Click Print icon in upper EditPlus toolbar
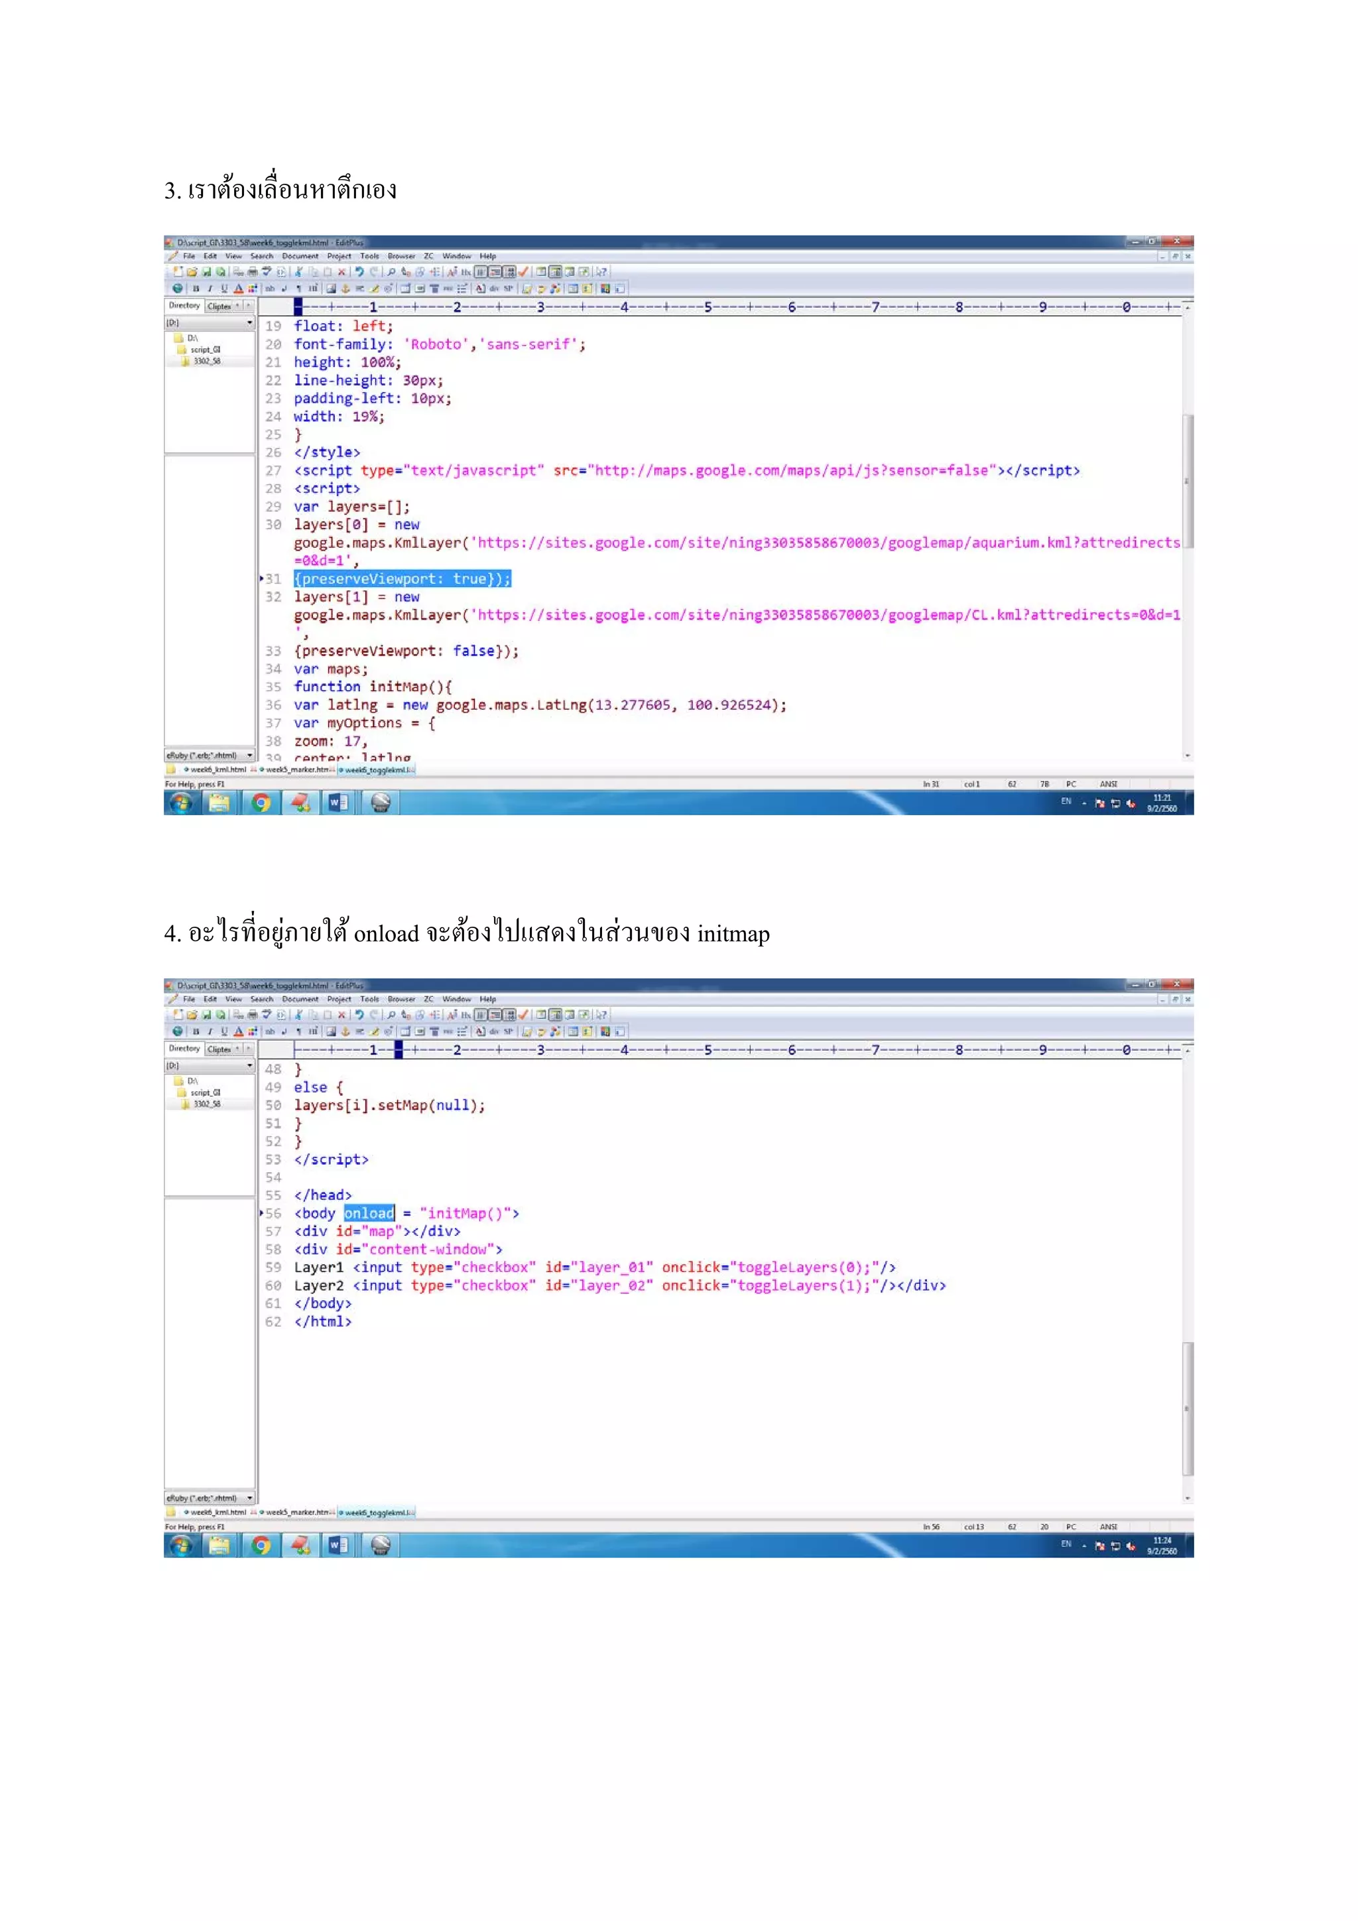This screenshot has width=1358, height=1921. 253,272
